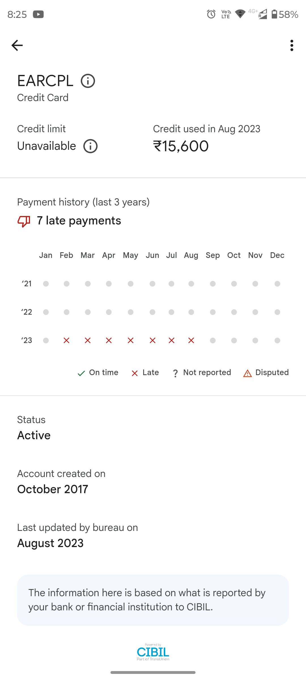Tap the Not reported question mark legend

(x=175, y=373)
